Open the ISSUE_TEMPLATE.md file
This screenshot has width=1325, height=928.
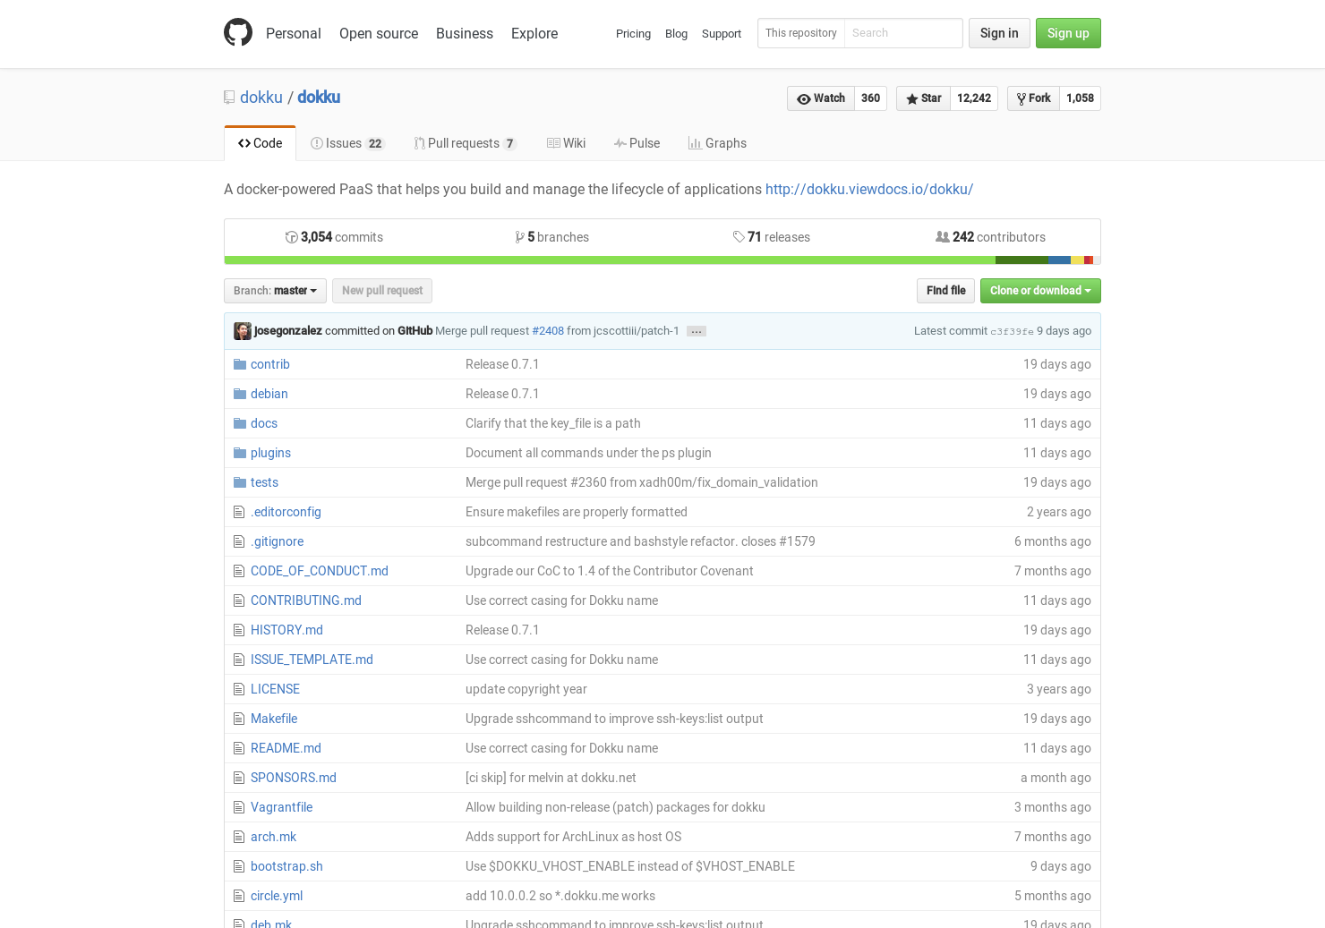coord(312,660)
